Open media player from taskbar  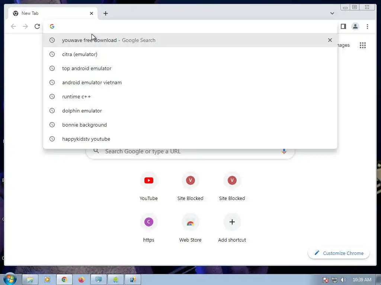tap(47, 280)
